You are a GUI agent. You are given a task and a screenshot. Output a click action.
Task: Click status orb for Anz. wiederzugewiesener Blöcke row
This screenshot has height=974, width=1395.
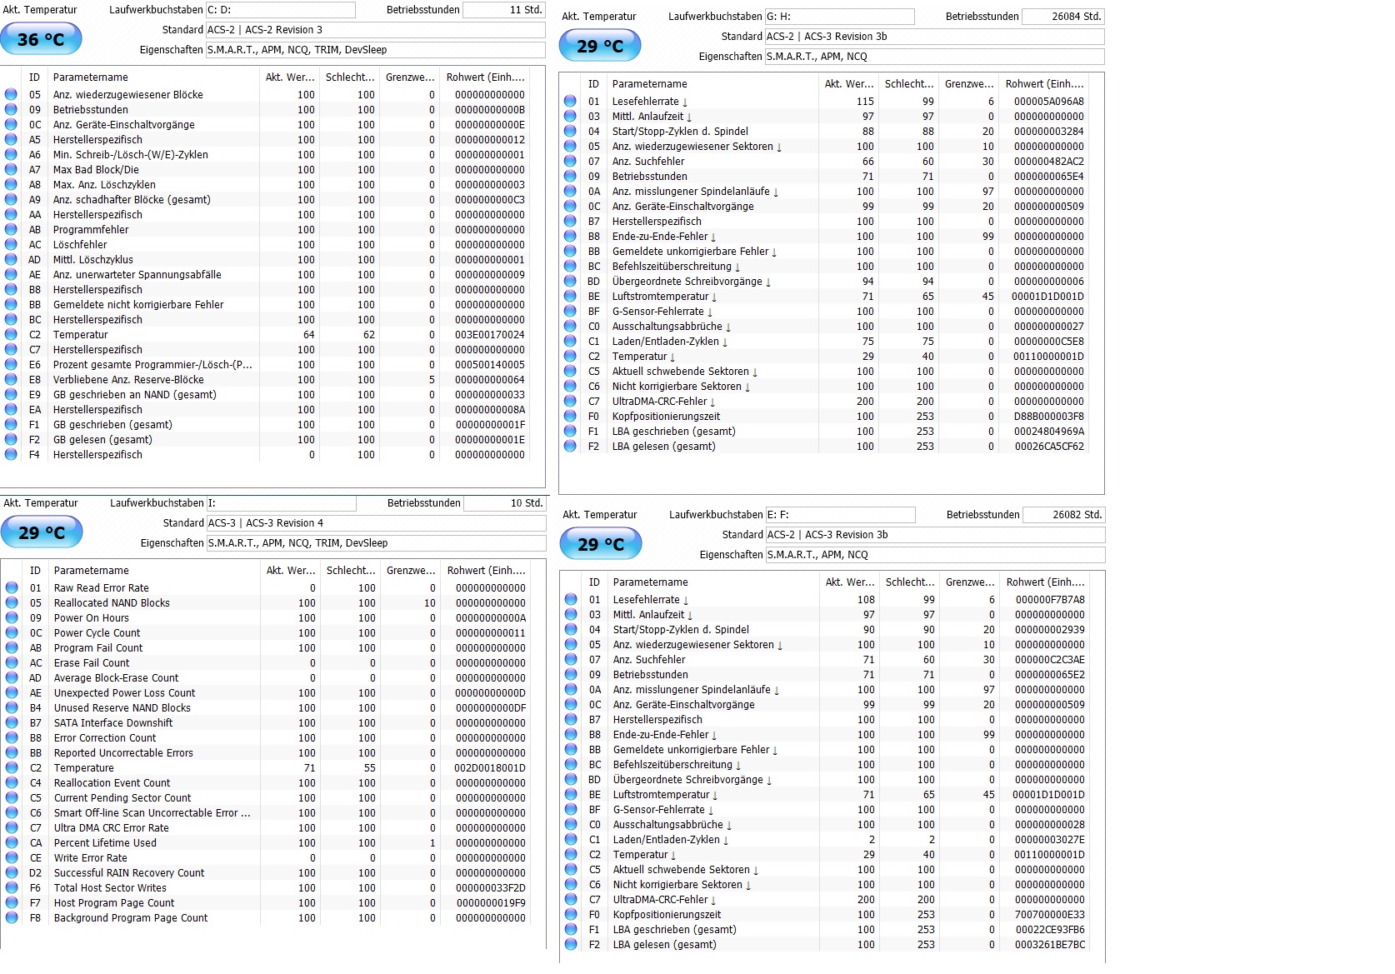click(x=11, y=94)
